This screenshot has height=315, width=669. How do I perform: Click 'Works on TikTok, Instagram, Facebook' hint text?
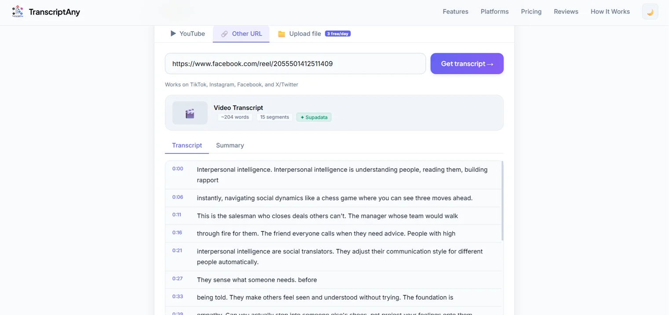[x=231, y=84]
